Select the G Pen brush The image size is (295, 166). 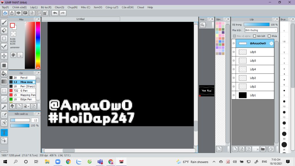pos(22,91)
